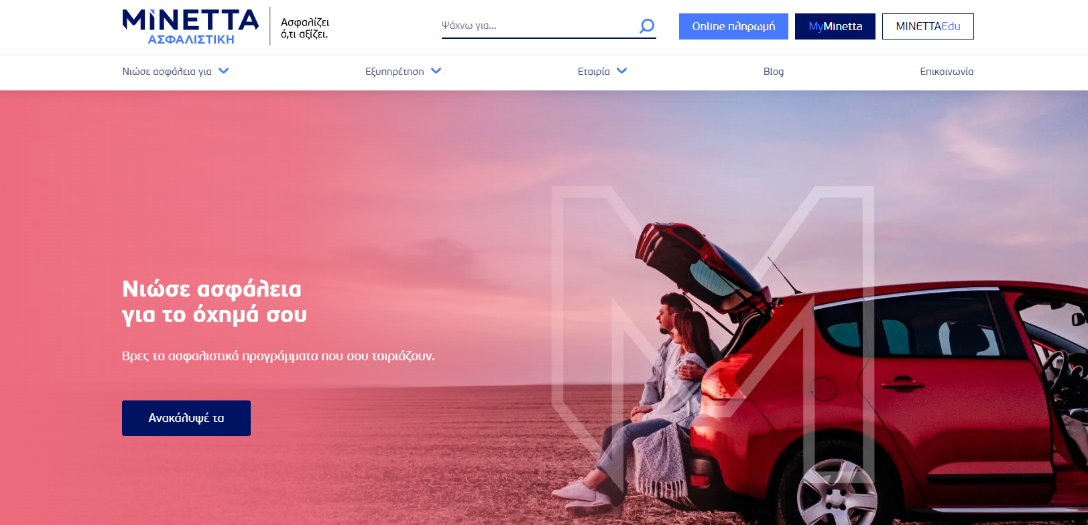The width and height of the screenshot is (1088, 525).
Task: Open the Εταιρία menu item
Action: coord(594,72)
